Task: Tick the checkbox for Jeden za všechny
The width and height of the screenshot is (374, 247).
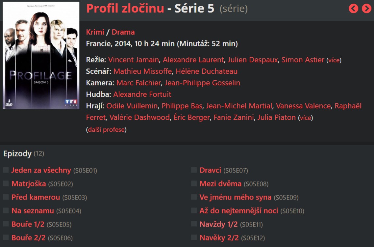Action: point(6,170)
